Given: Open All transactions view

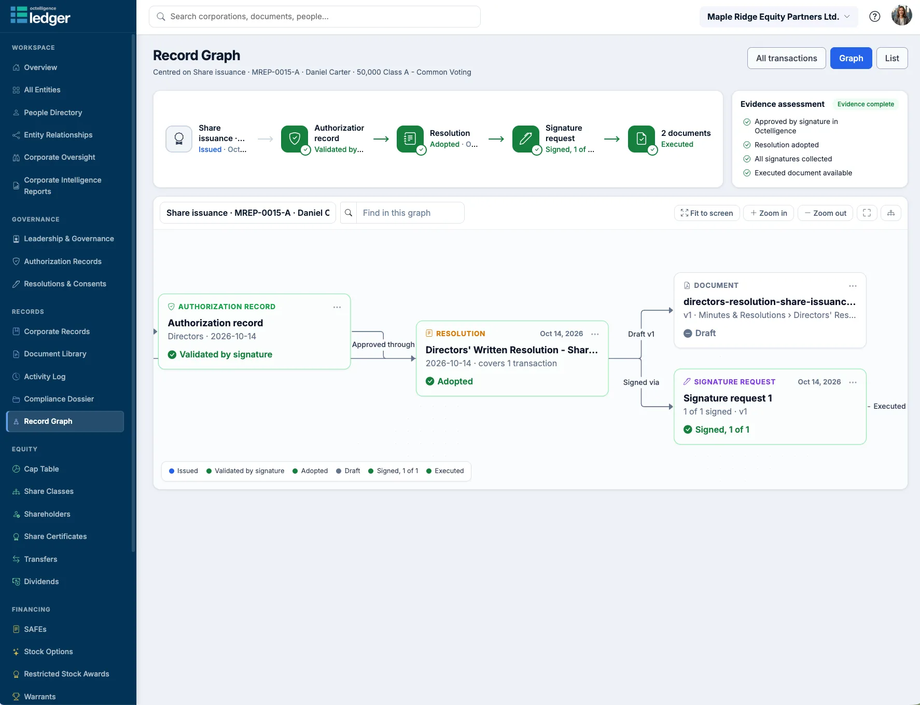Looking at the screenshot, I should pos(786,58).
